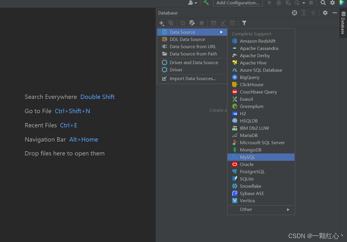This screenshot has width=347, height=242.
Task: Click Add Configuration button
Action: [x=238, y=3]
